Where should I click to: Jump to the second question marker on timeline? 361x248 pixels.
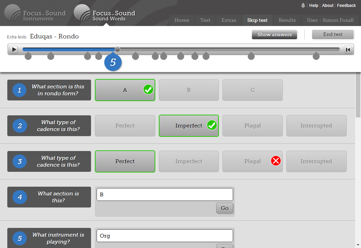pos(51,56)
